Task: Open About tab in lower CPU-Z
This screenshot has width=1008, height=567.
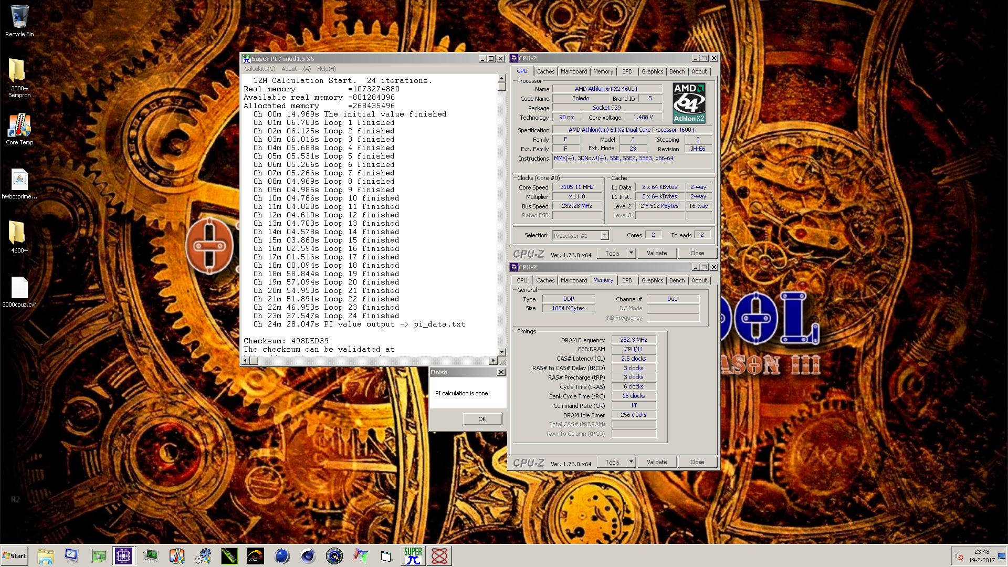Action: (699, 280)
